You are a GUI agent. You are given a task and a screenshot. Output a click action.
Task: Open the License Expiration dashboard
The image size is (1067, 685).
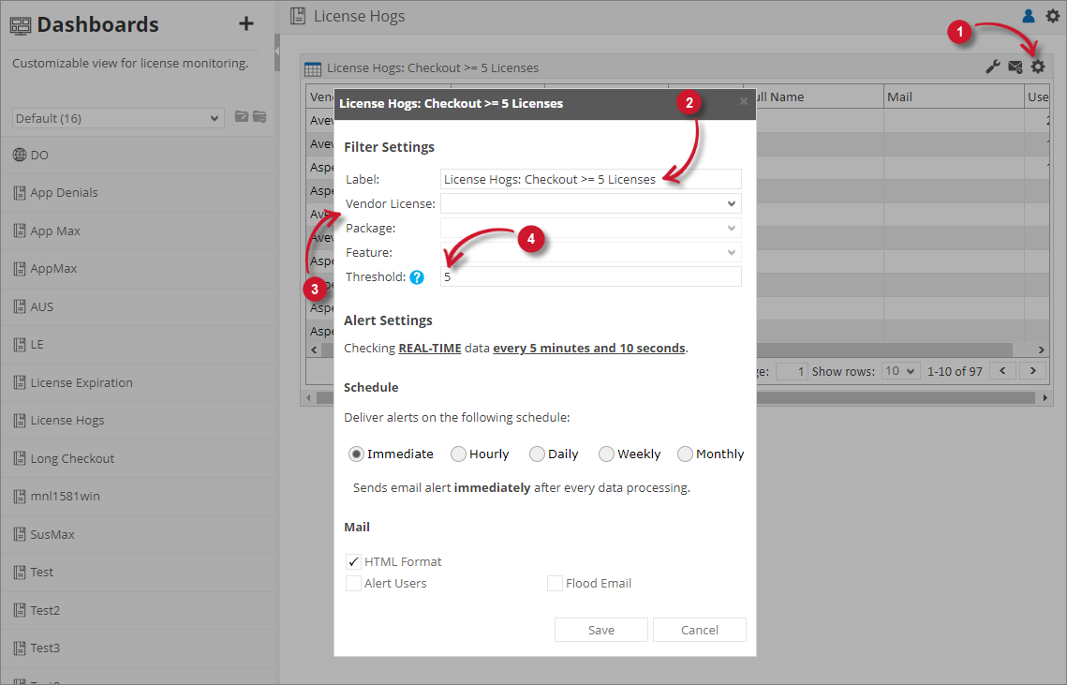[x=140, y=382]
